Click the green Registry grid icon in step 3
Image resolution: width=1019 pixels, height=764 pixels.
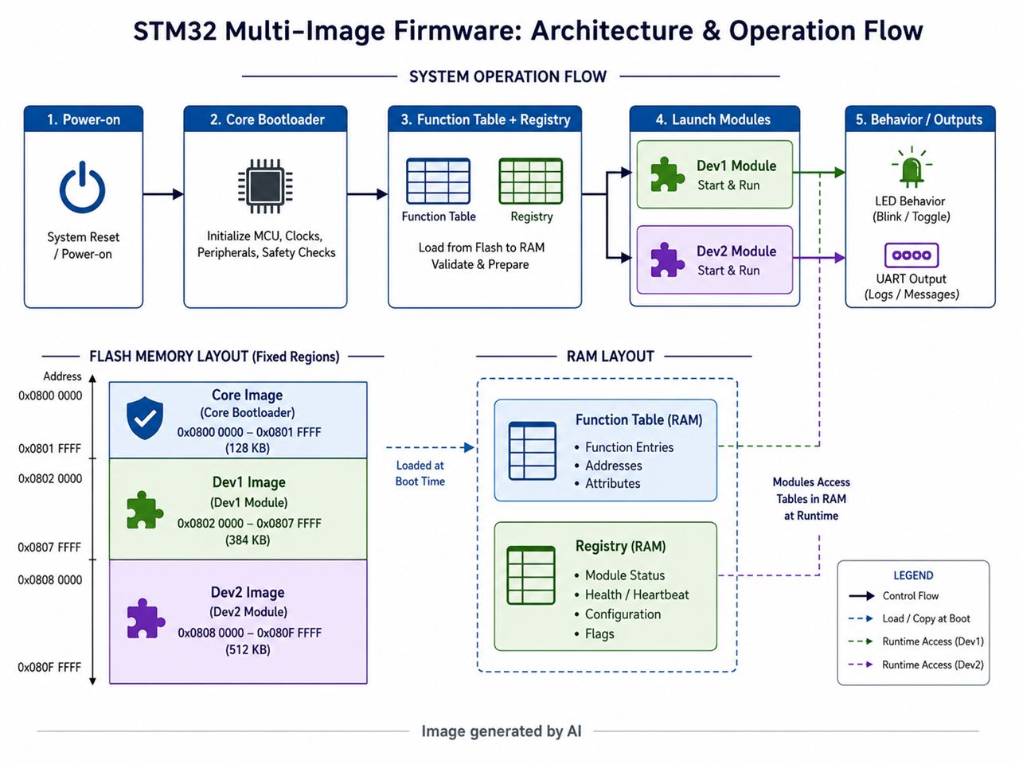tap(531, 181)
